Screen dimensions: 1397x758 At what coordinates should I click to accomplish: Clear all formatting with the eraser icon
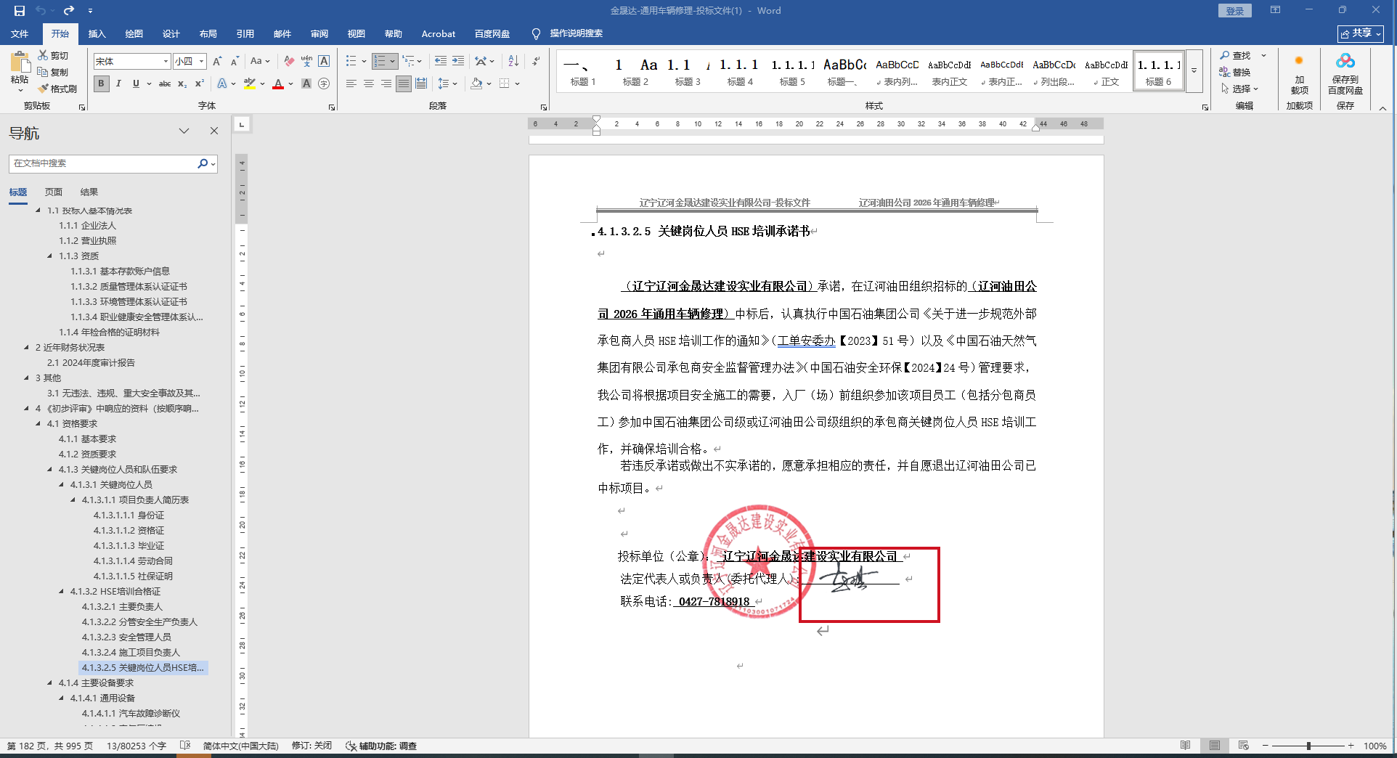(289, 62)
